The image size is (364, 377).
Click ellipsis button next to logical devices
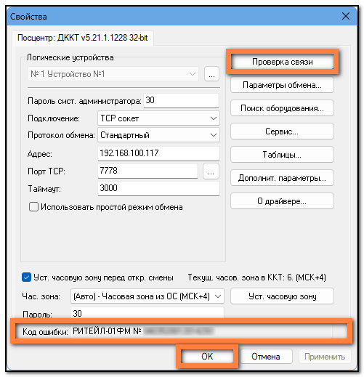coord(211,74)
